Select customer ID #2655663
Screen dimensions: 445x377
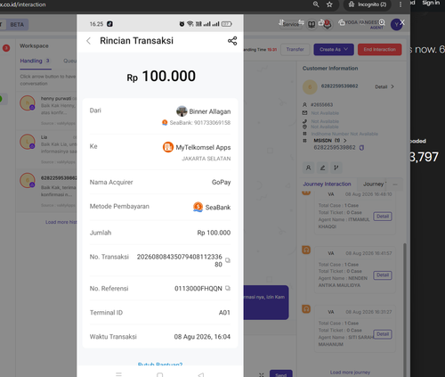[321, 104]
